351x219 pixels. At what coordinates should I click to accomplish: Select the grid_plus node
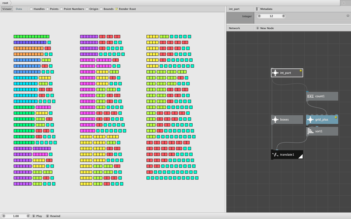pos(322,119)
